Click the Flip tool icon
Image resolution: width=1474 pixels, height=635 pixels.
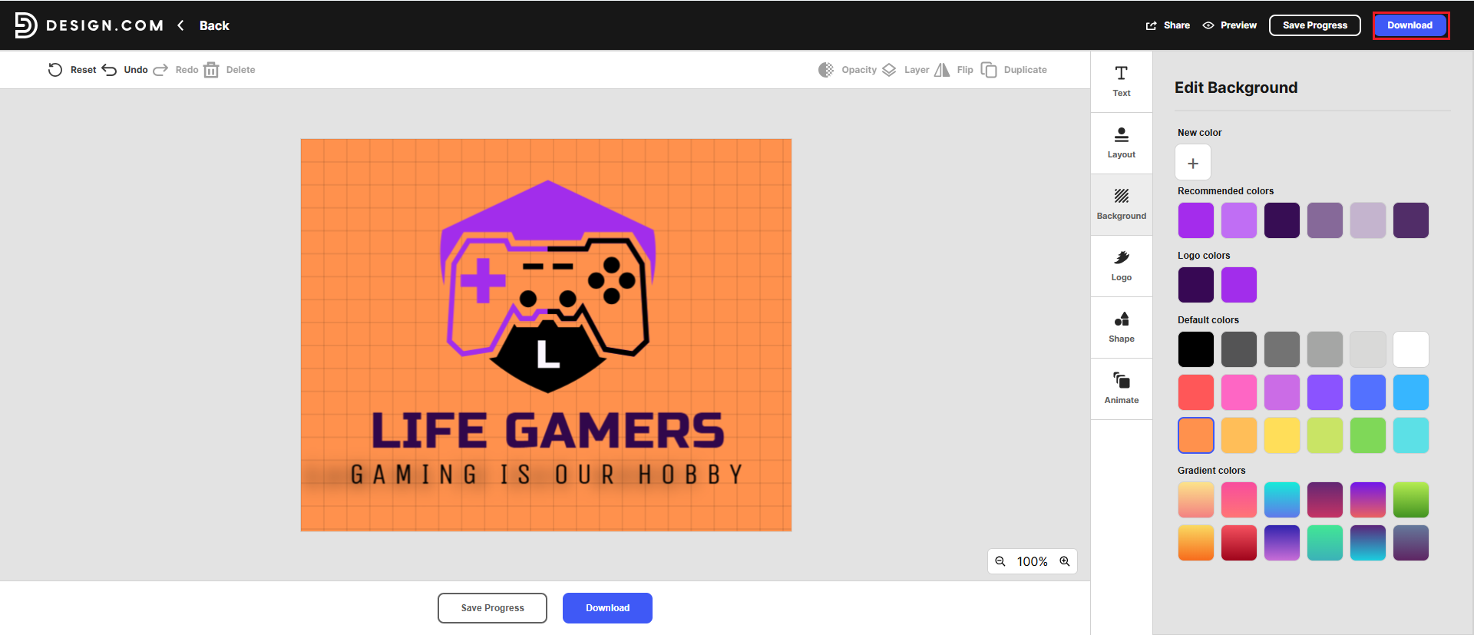click(x=942, y=70)
